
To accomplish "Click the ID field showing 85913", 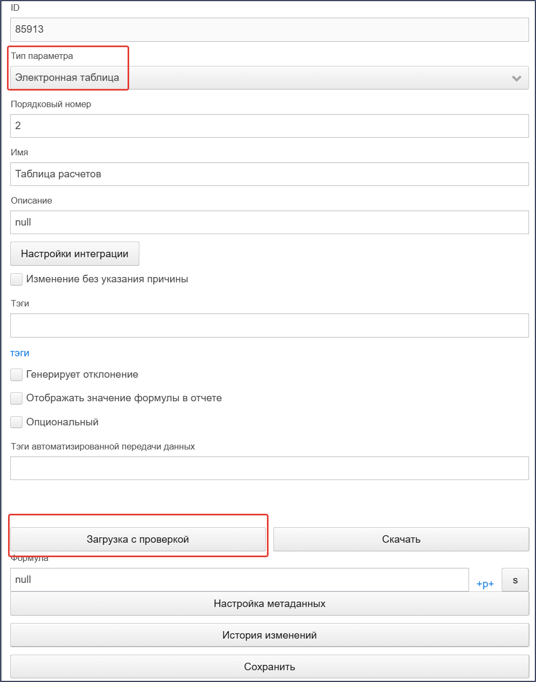I will [270, 29].
